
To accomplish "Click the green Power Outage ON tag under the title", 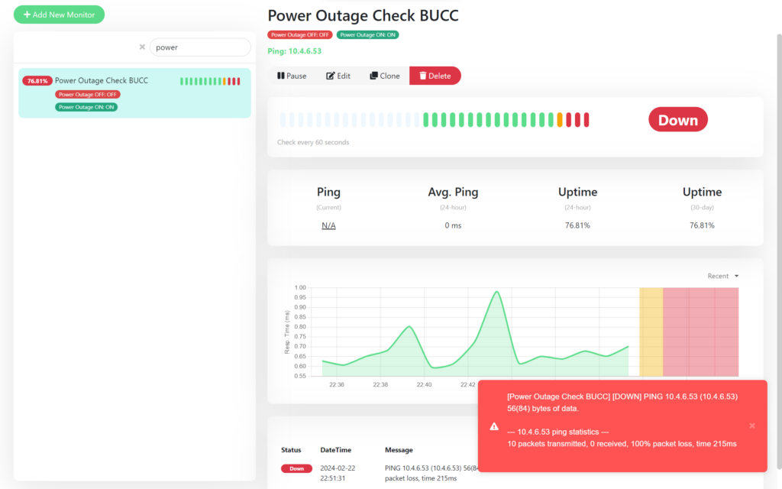I will tap(367, 34).
